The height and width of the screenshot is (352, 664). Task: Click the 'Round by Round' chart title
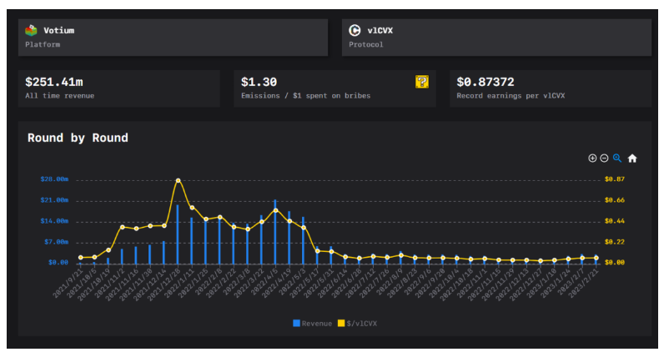78,138
